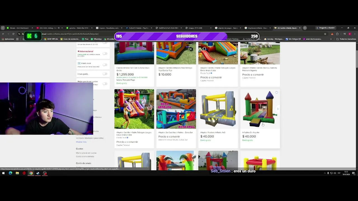Open the goncho Watch the VOD tab
The height and width of the screenshot is (201, 358).
[x=79, y=28]
